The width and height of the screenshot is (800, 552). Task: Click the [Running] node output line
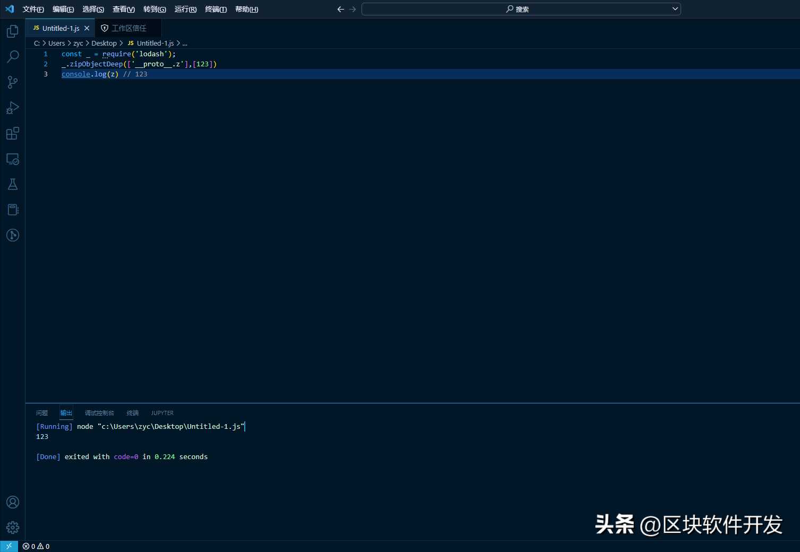click(x=141, y=427)
